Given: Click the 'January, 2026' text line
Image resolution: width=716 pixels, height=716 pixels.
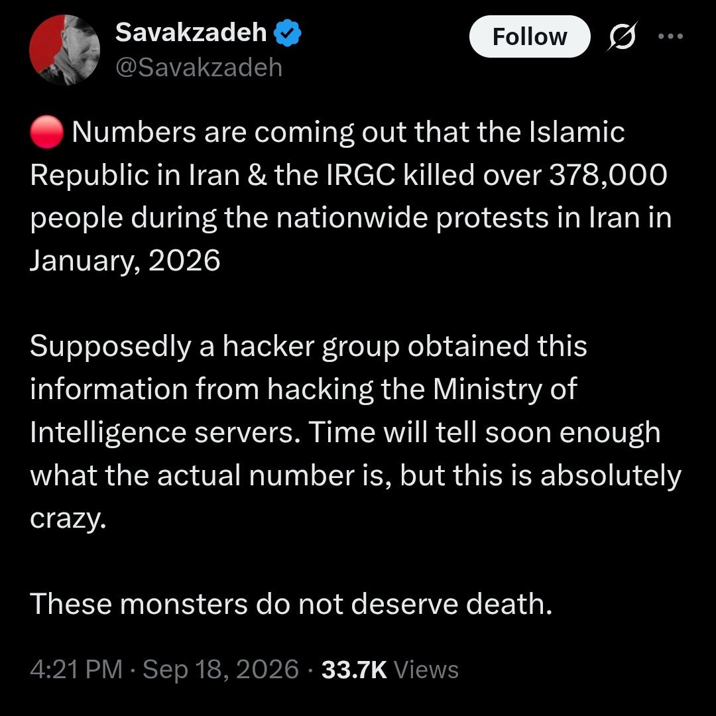Looking at the screenshot, I should [125, 261].
